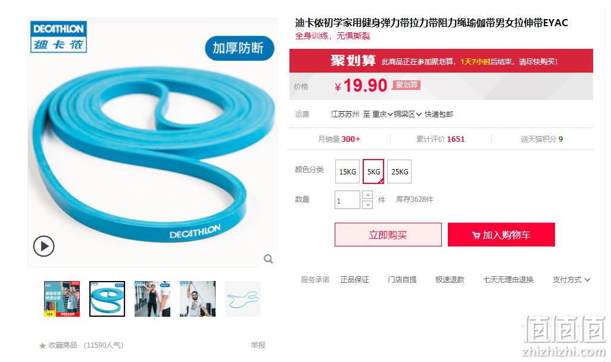Select the first red promotional thumbnail

[x=62, y=299]
